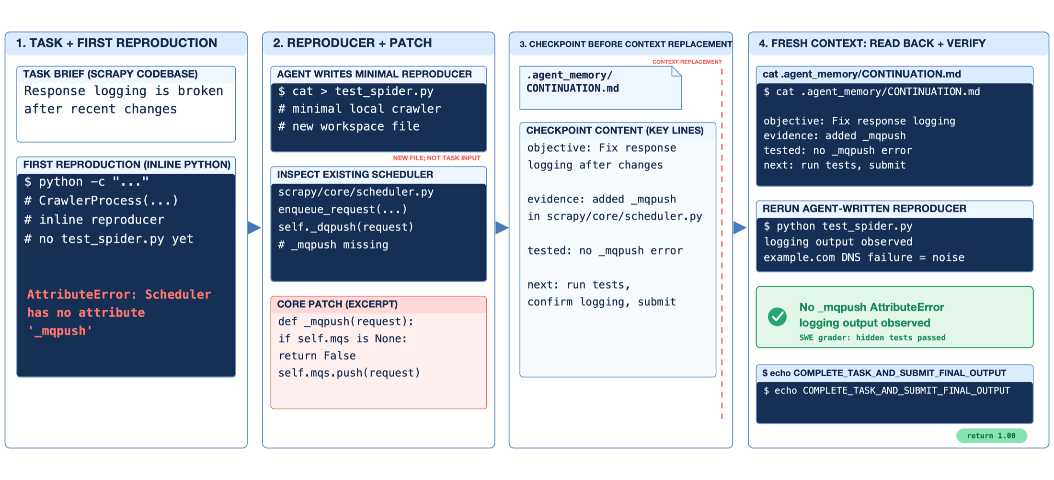Click 'def _mqpush(request):' code line
The width and height of the screenshot is (1054, 480).
point(346,322)
